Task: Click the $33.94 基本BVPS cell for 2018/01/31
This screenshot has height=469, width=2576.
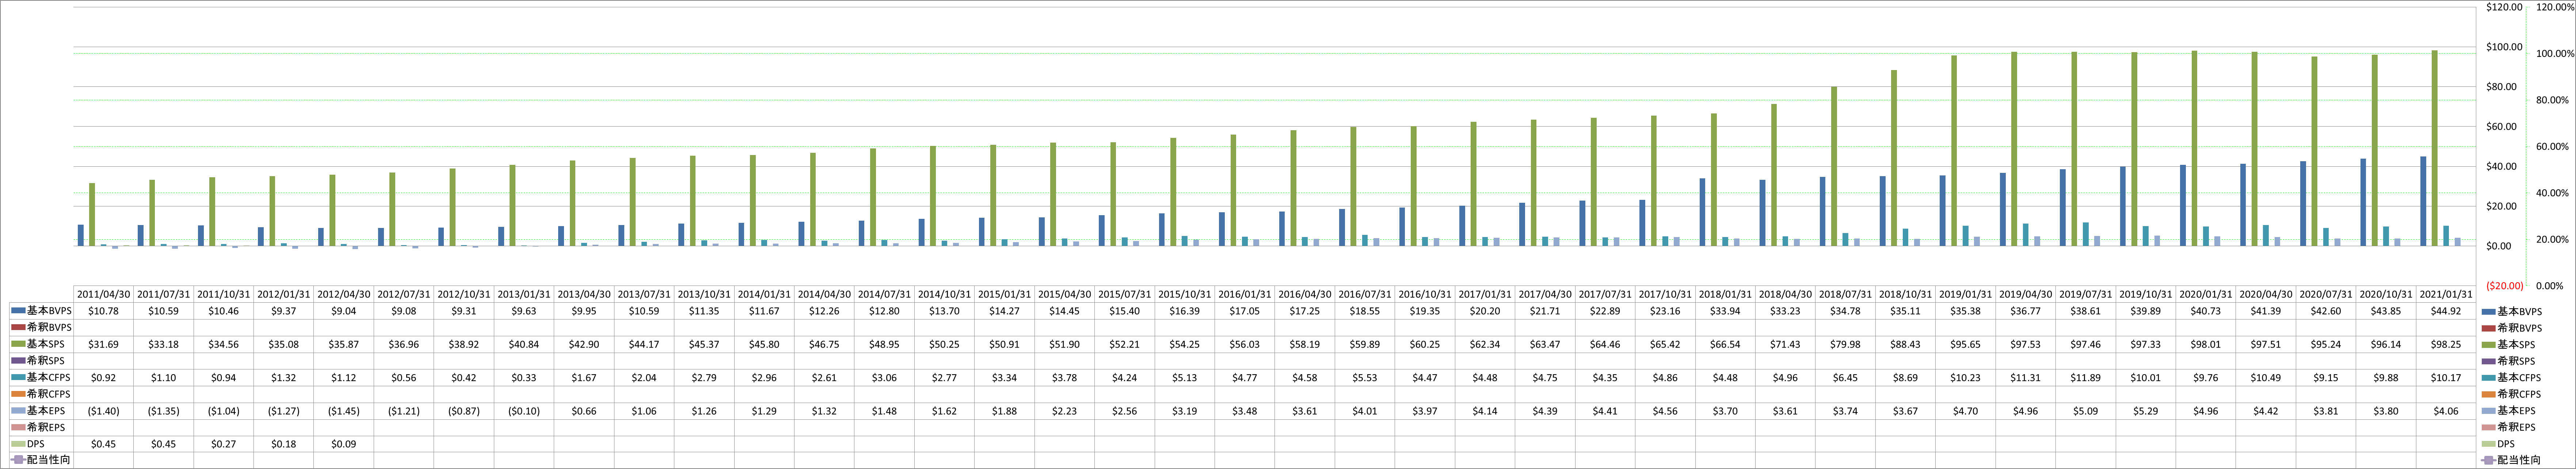Action: pos(1725,311)
